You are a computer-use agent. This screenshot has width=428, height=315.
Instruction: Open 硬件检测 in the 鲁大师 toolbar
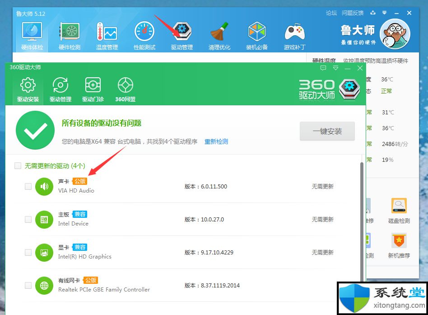pos(70,36)
